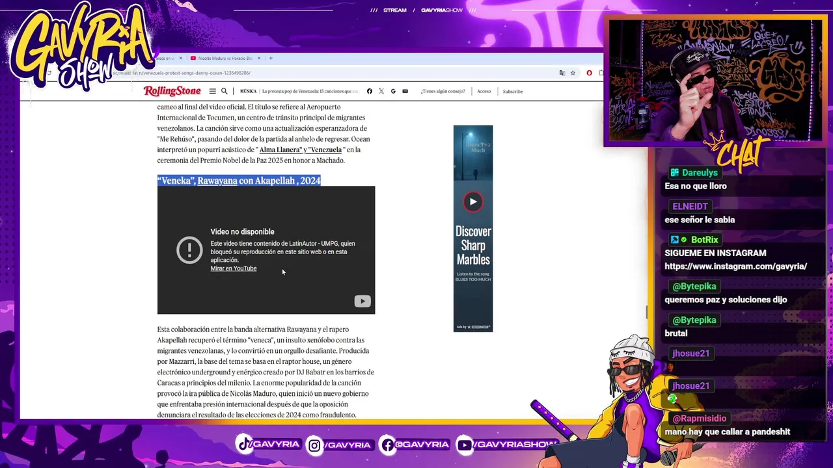Click chat username @Rapmisidio

pos(699,419)
